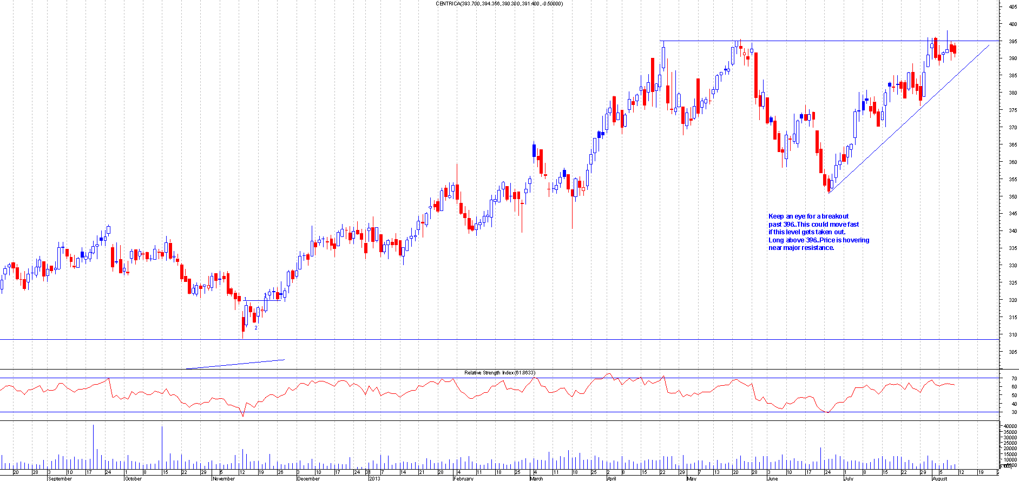Click the tallest volume bar in September
The image size is (1019, 481).
point(93,446)
